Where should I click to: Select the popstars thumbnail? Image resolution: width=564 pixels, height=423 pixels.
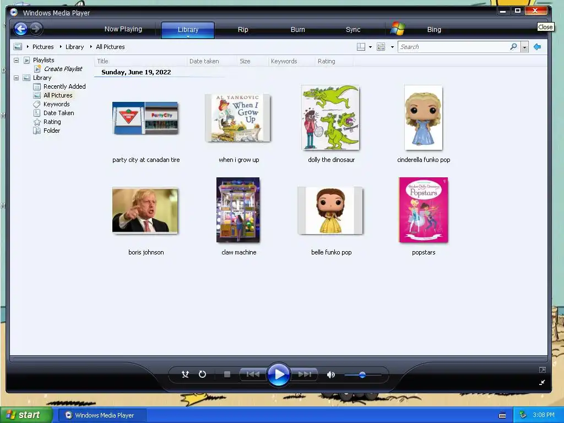click(x=424, y=210)
